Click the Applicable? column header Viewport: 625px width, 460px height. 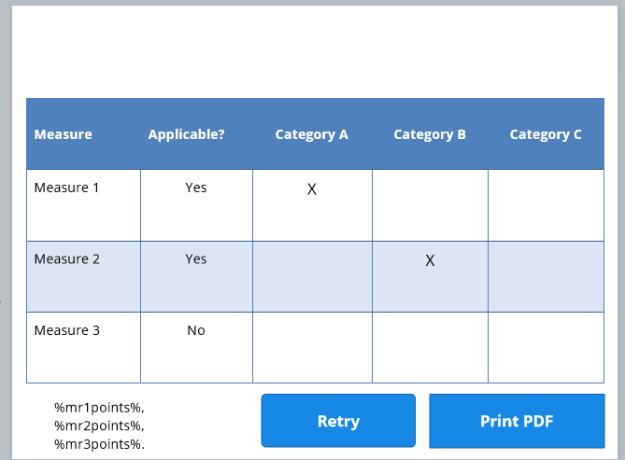(187, 134)
